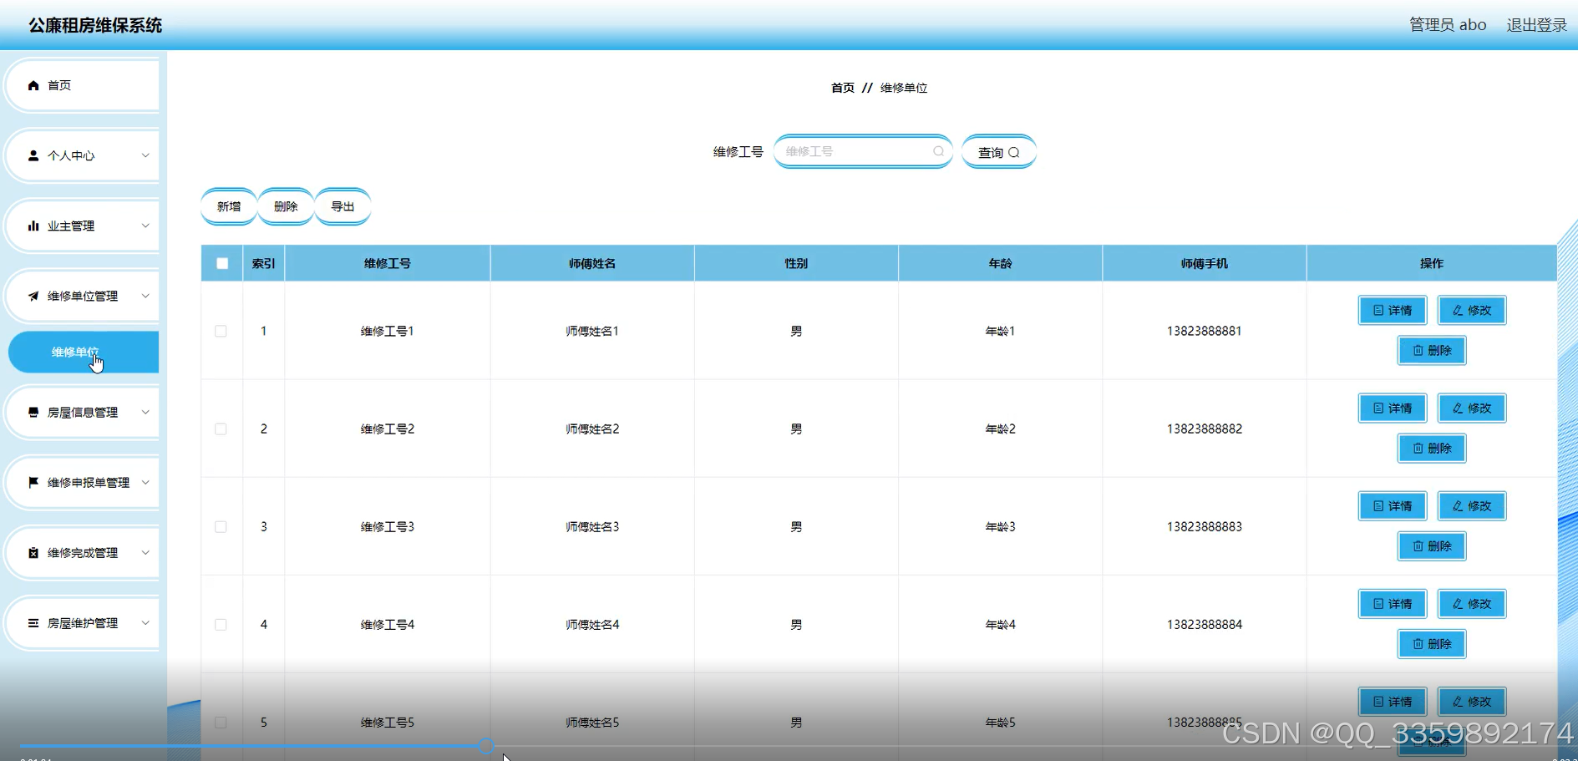Click the home icon beside 首页
Screen dimensions: 1578x761
coord(33,85)
